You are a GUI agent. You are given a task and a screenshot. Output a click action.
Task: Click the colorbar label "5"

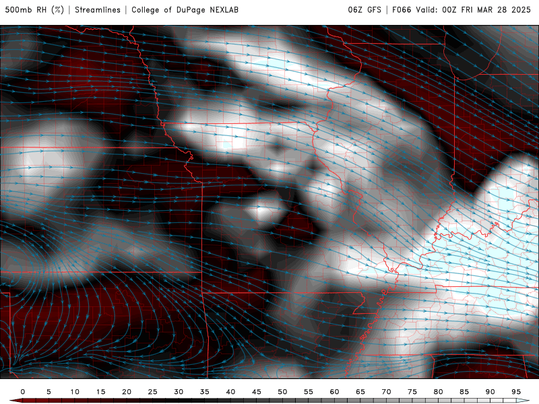(x=49, y=392)
